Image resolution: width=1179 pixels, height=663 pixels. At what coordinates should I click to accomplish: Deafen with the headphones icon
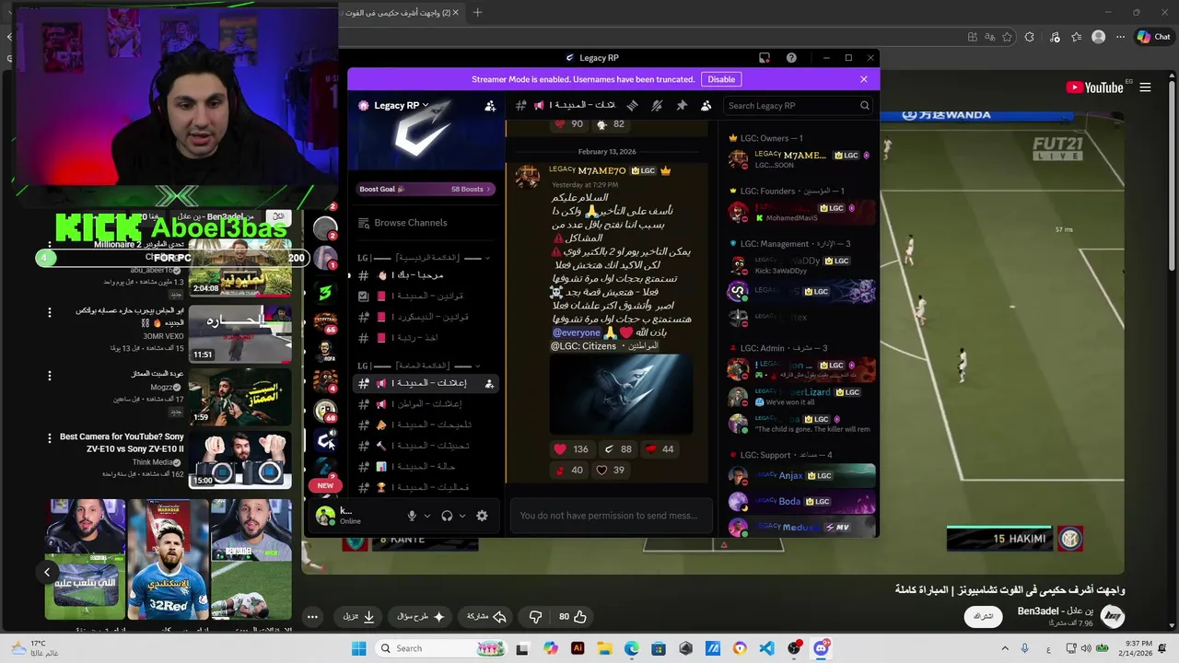(x=447, y=516)
